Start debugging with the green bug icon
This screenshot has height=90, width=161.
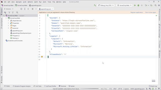(138, 5)
